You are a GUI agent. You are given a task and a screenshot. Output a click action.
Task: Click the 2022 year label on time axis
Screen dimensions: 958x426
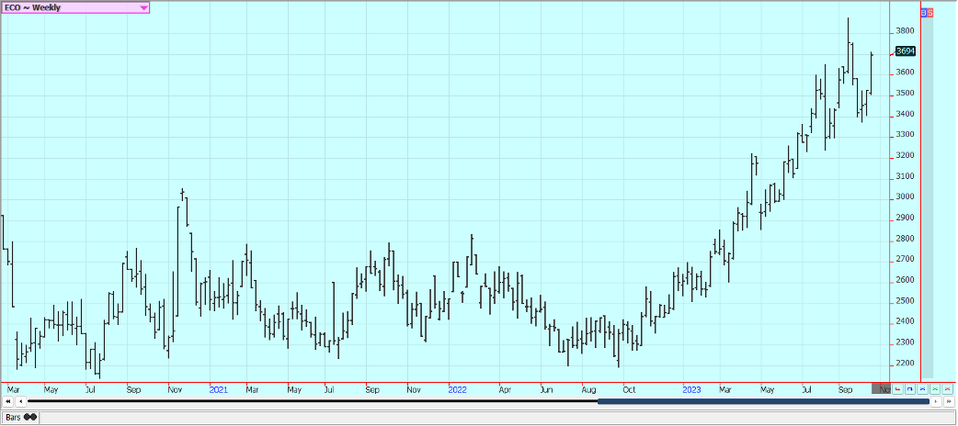pos(458,388)
